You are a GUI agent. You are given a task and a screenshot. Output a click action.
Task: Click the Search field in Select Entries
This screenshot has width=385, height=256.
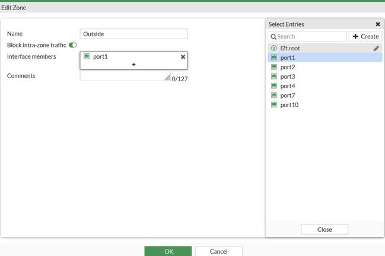pos(307,36)
